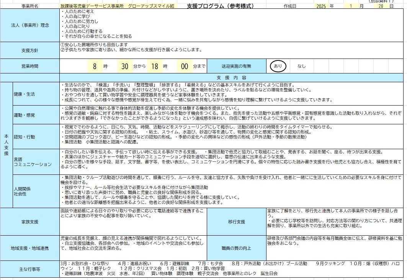
Task: Select the 家族支援 header cell
Action: (x=30, y=222)
